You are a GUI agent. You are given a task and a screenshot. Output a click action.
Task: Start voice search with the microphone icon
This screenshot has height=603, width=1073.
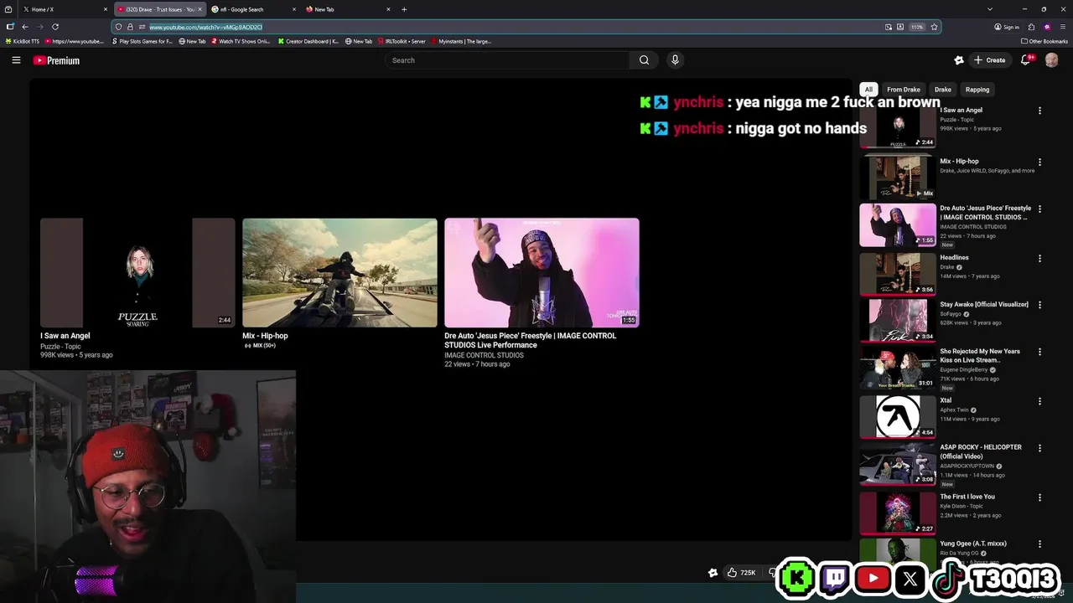coord(675,60)
